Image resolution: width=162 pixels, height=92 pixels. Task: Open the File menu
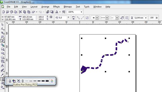[9, 7]
